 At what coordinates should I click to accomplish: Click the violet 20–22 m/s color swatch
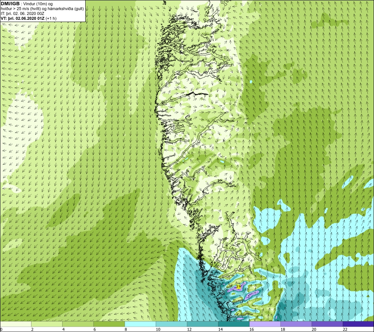point(327,324)
